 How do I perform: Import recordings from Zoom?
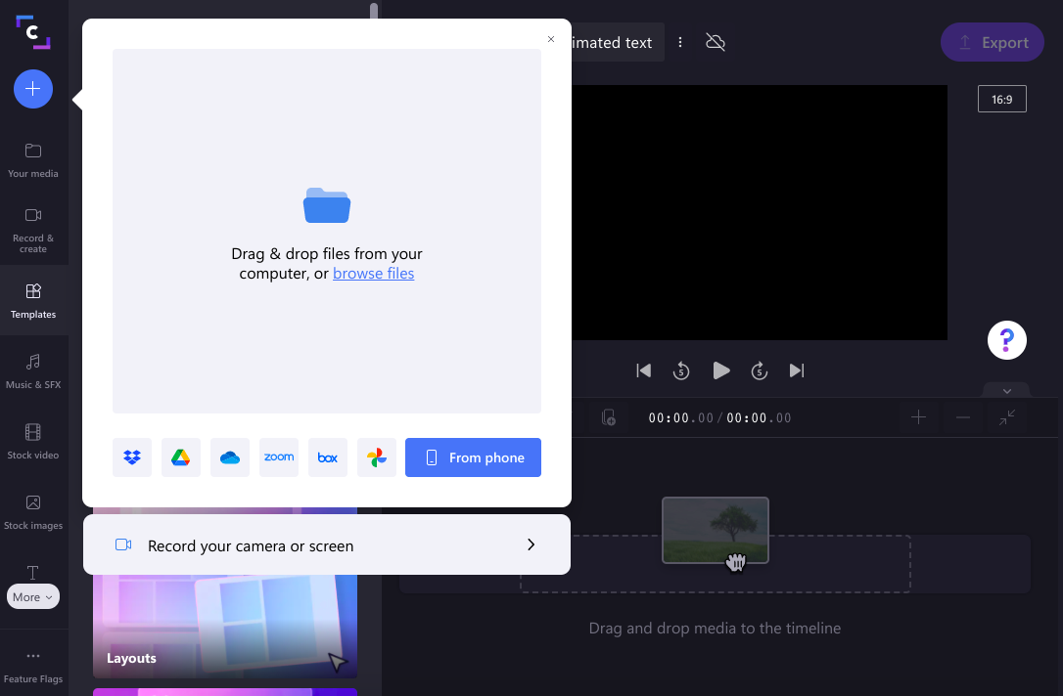278,457
